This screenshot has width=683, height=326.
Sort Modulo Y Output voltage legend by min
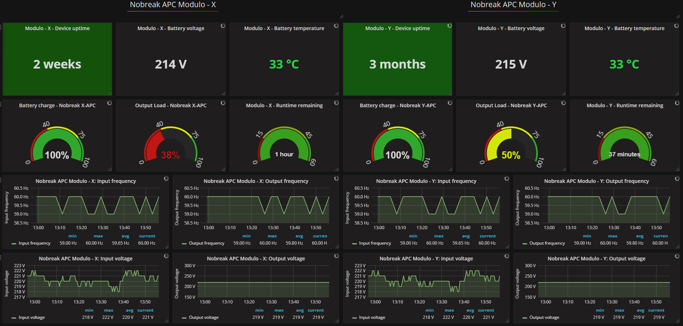pyautogui.click(x=600, y=310)
